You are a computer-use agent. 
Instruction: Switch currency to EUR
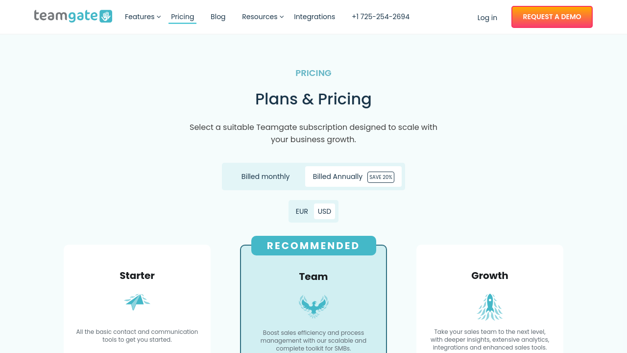302,211
